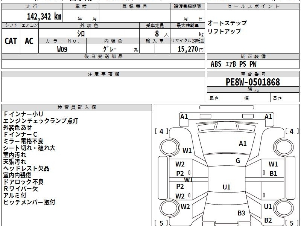Viewport: 301px width, 226px height.
Task: Click the 幅 dimension field
Action: click(x=257, y=98)
